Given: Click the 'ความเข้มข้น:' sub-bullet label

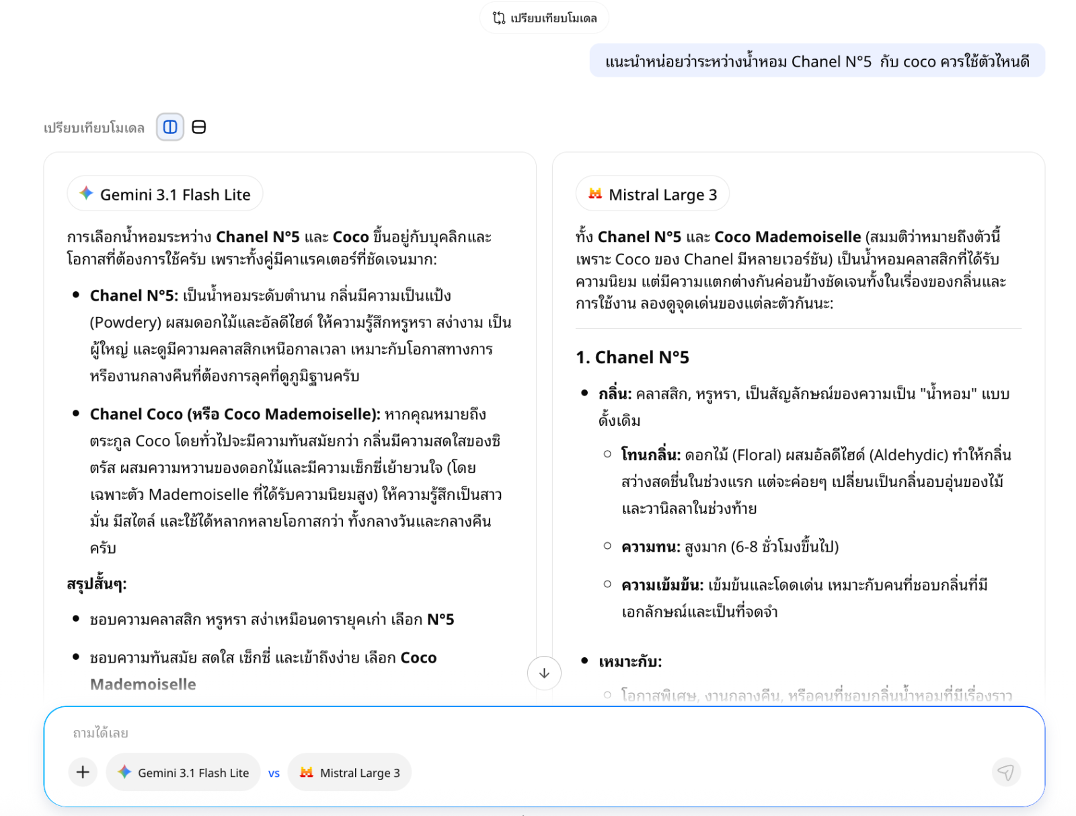Looking at the screenshot, I should tap(662, 585).
